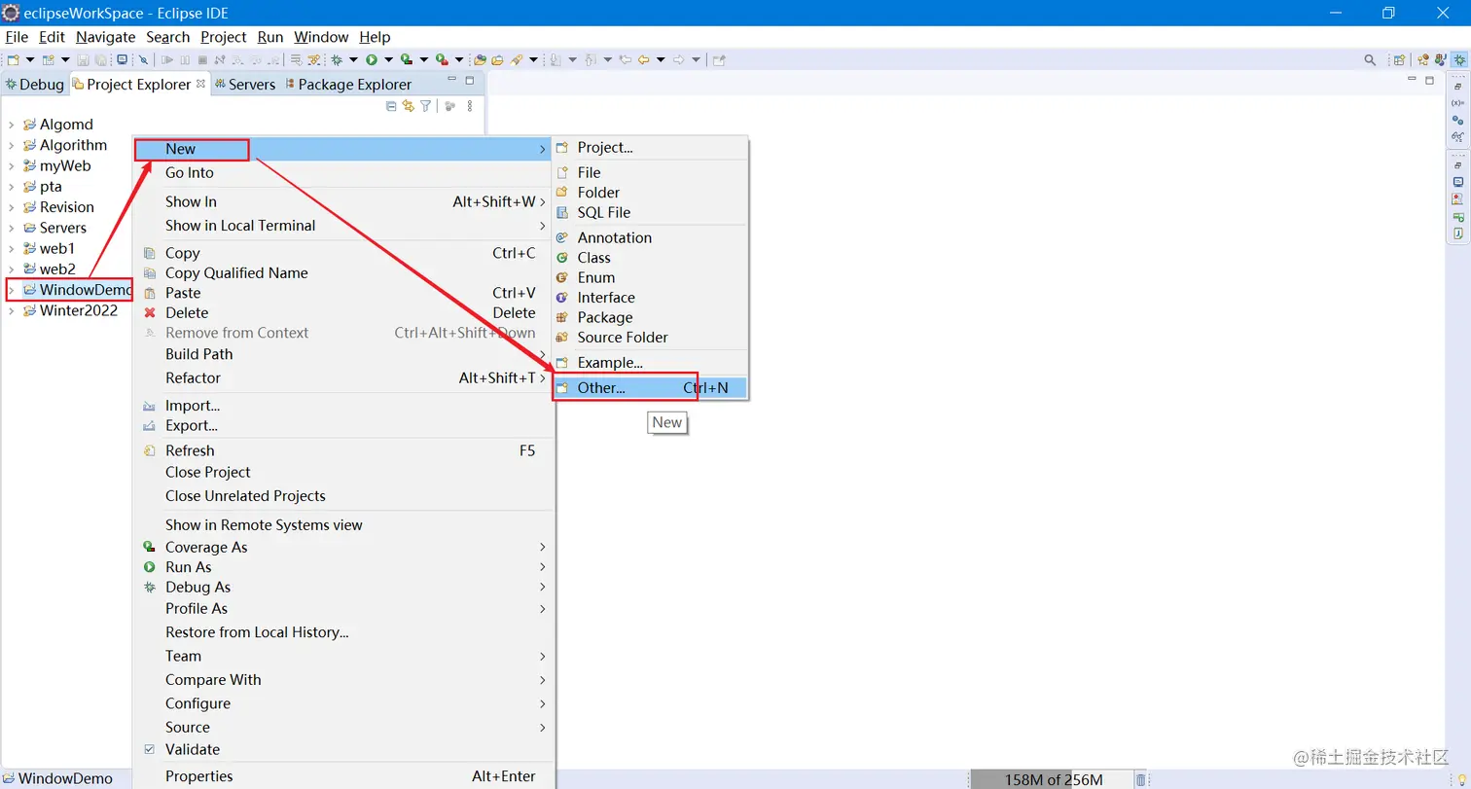Select Properties in the context menu
This screenshot has width=1471, height=789.
coord(344,776)
